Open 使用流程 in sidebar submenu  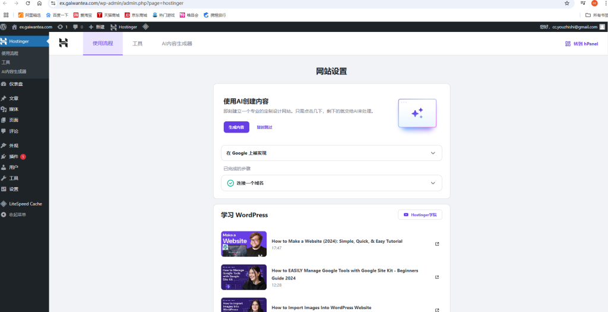coord(9,53)
